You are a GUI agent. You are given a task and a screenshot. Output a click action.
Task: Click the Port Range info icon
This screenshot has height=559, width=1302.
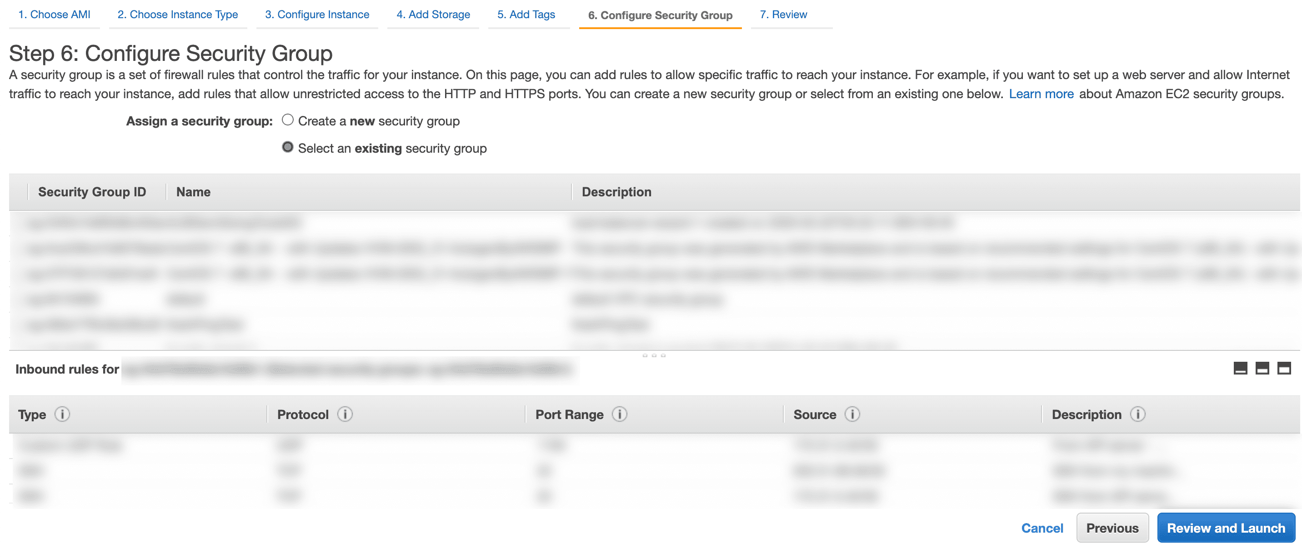619,414
